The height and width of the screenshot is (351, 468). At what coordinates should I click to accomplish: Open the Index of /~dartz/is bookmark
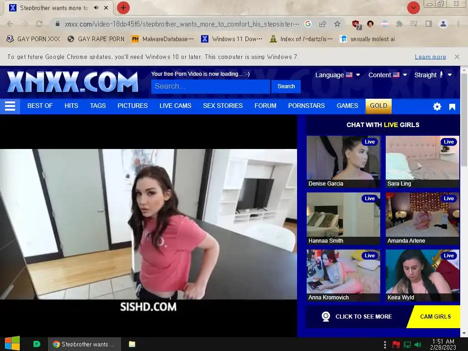click(301, 39)
